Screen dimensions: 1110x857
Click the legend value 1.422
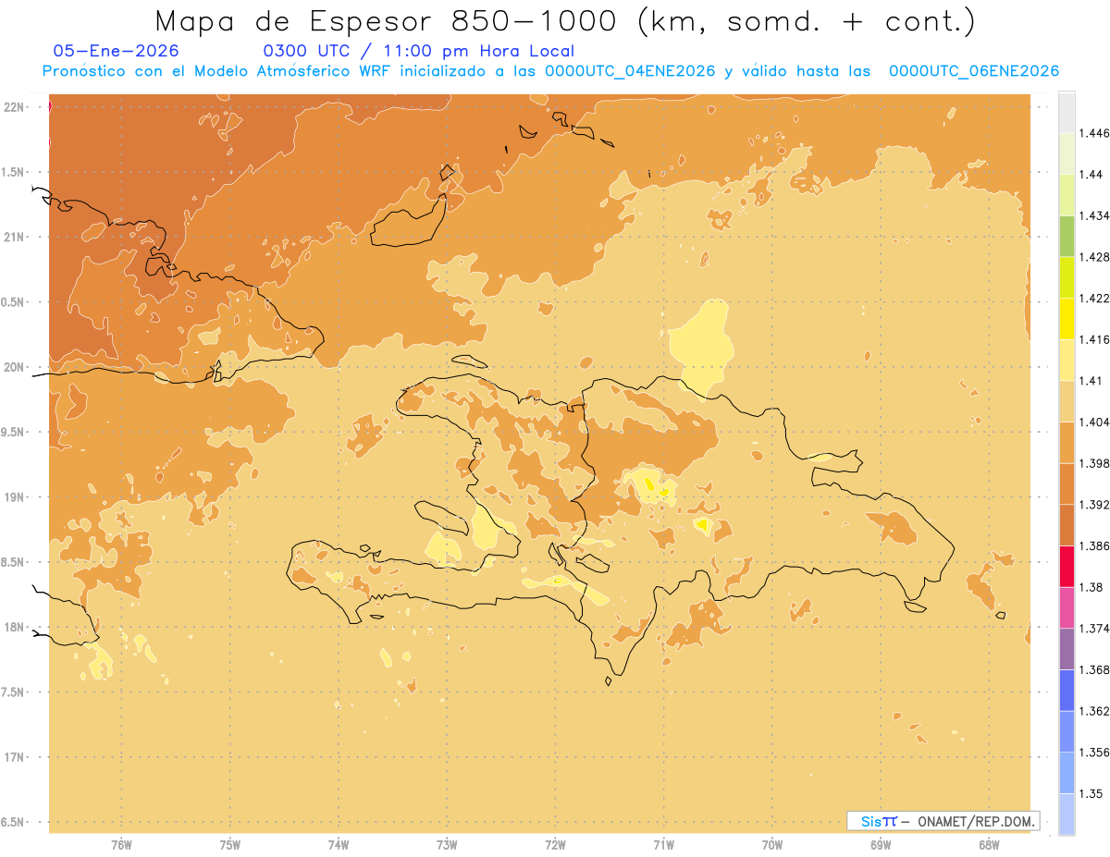(x=1095, y=298)
